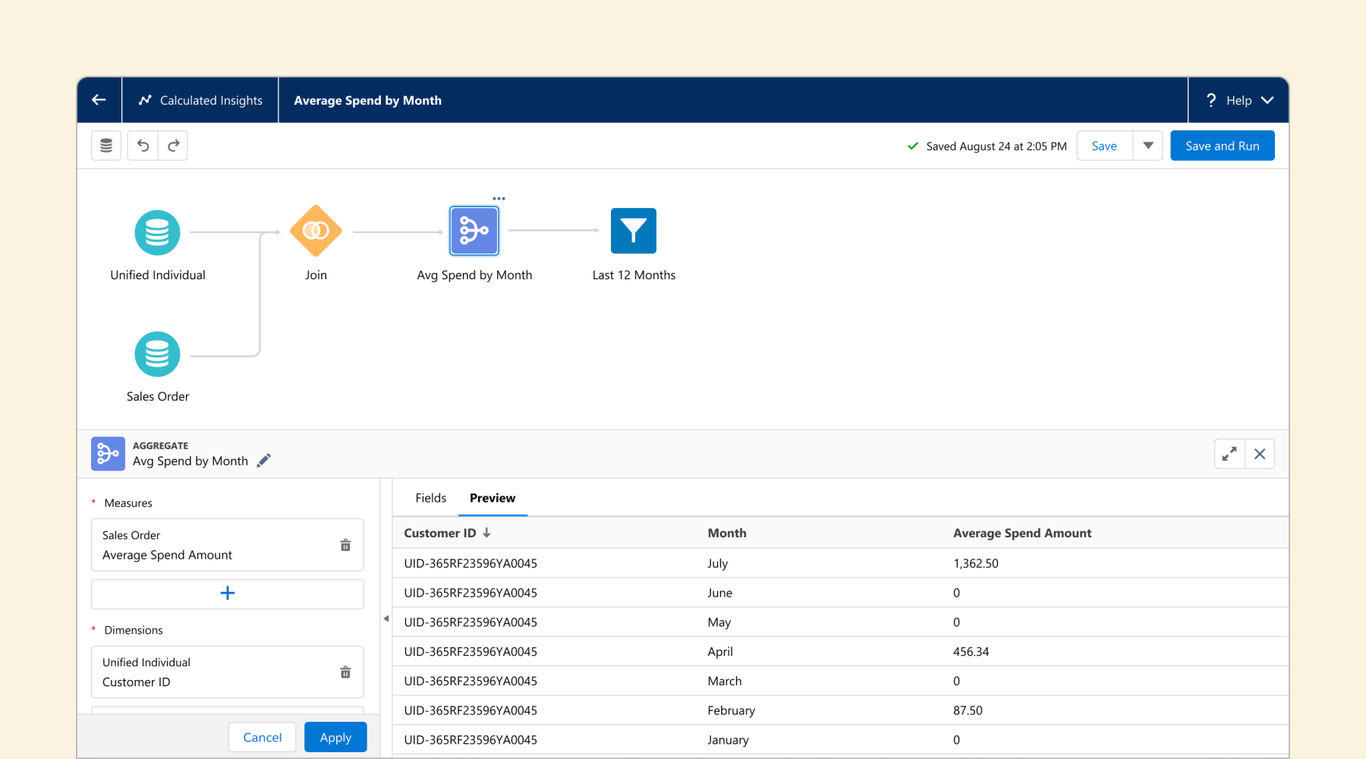1366x759 pixels.
Task: Switch to the Preview tab
Action: (492, 498)
